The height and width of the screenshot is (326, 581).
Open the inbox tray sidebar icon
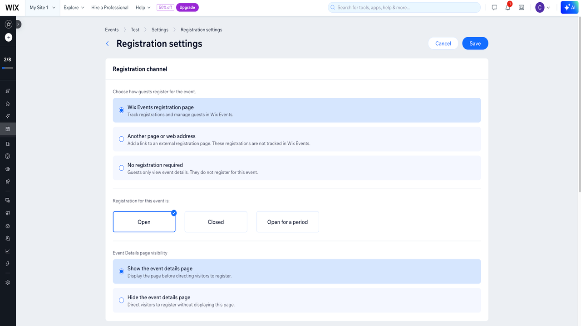[x=8, y=225]
